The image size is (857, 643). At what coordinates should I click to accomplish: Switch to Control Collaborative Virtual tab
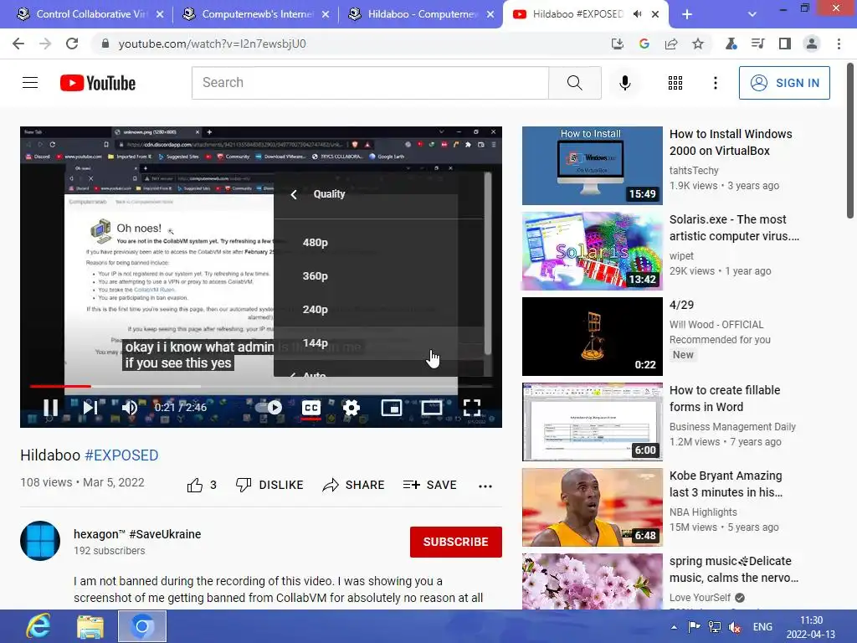[x=89, y=14]
